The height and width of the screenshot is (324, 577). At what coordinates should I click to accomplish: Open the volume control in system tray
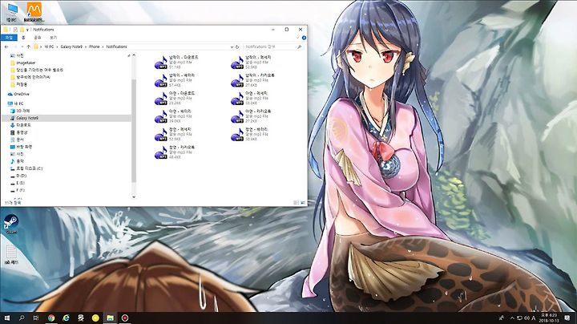[x=527, y=318]
